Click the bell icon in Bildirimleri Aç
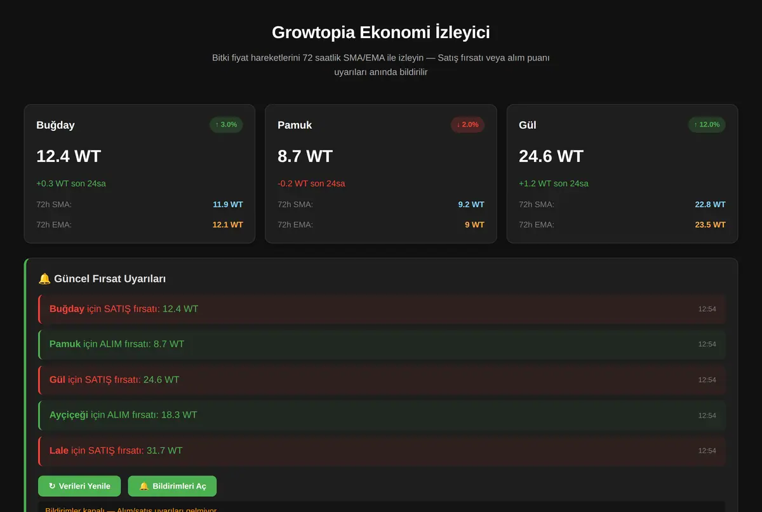The height and width of the screenshot is (512, 762). pyautogui.click(x=144, y=486)
